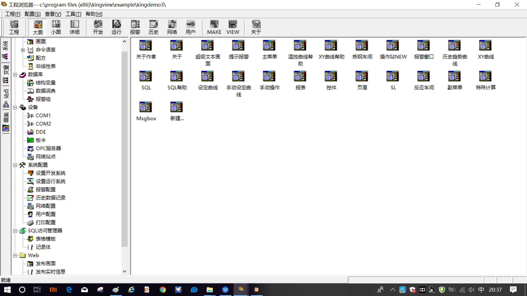Expand the 命令语言 tree node
Viewport: 527px width, 296px height.
point(23,50)
